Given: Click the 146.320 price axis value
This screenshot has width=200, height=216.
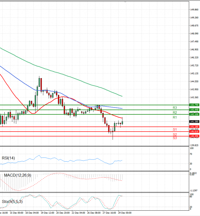Looking at the screenshot, I should (x=194, y=57).
